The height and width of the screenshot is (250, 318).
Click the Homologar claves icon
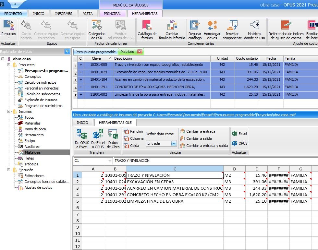click(x=212, y=30)
